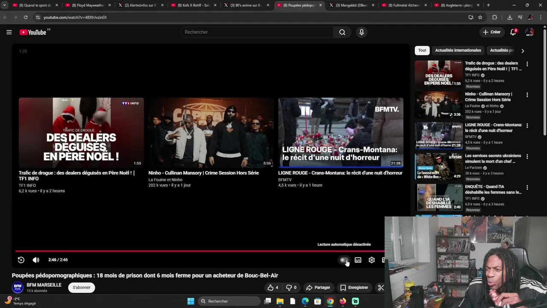Viewport: 547px width, 308px height.
Task: Focus the YouTube Rechercher search field
Action: (256, 32)
